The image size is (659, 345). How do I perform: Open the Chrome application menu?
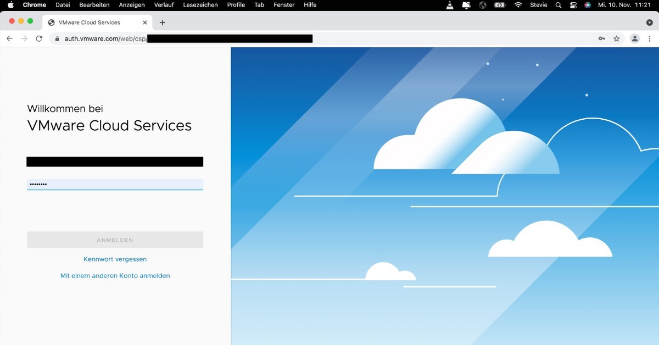[x=34, y=5]
